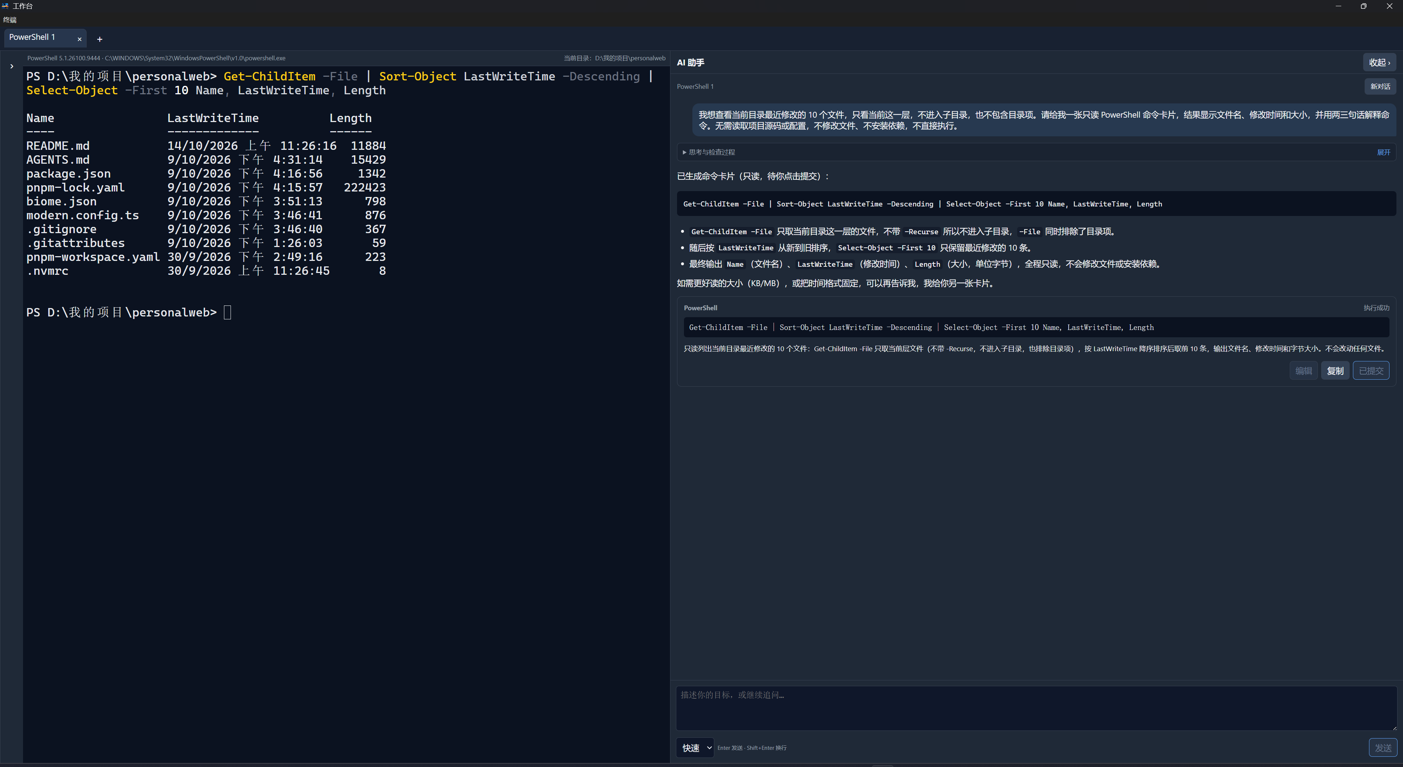This screenshot has height=767, width=1403.
Task: Click the 发送 send button
Action: 1383,748
